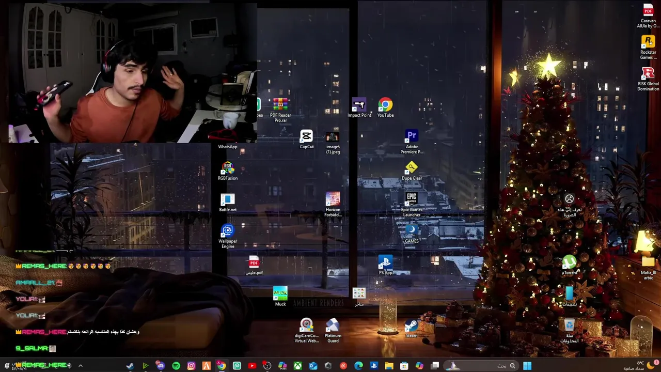Select the images (1).jpeg file
661x372 pixels.
333,142
